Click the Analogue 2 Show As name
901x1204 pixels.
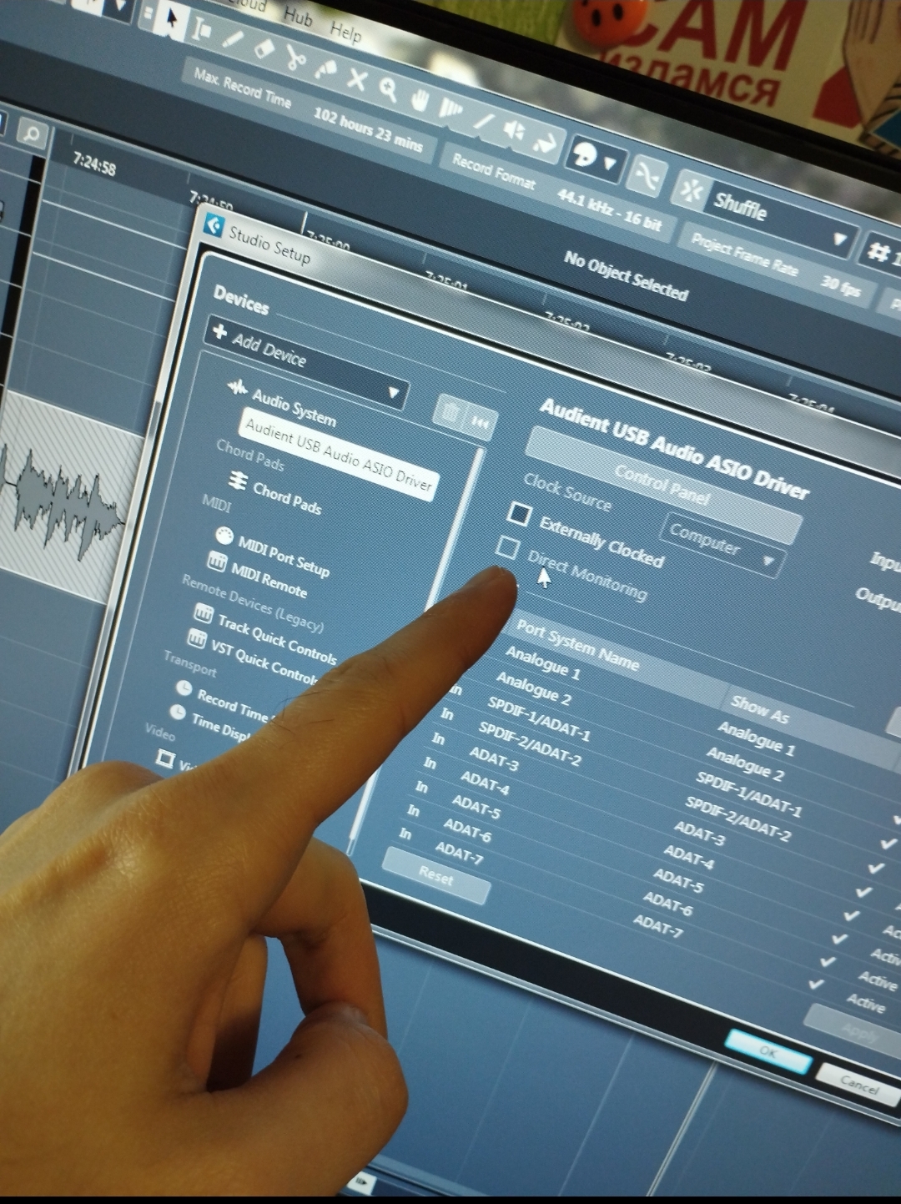coord(745,763)
